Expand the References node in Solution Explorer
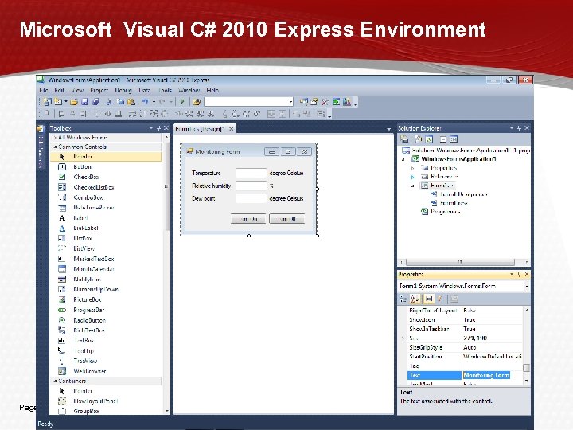The height and width of the screenshot is (430, 573). point(412,177)
